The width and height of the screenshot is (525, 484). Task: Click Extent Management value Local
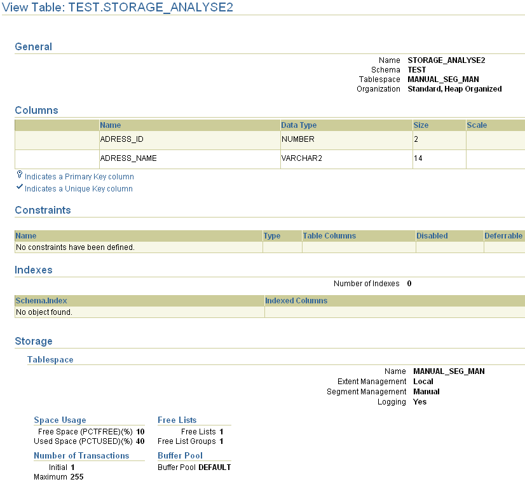pyautogui.click(x=423, y=382)
